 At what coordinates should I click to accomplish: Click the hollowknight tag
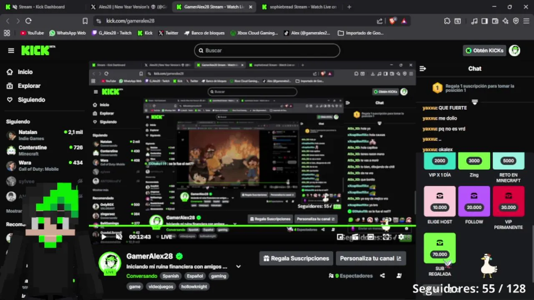tap(194, 287)
